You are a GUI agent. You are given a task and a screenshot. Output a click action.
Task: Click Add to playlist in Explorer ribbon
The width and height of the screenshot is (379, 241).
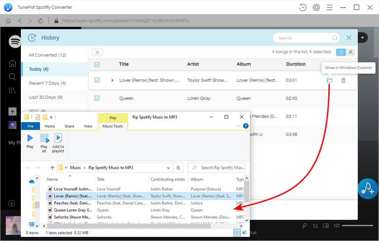click(58, 143)
